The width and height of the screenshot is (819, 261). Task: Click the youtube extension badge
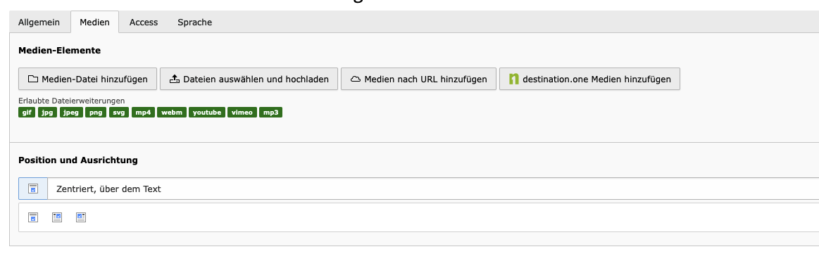(x=207, y=113)
